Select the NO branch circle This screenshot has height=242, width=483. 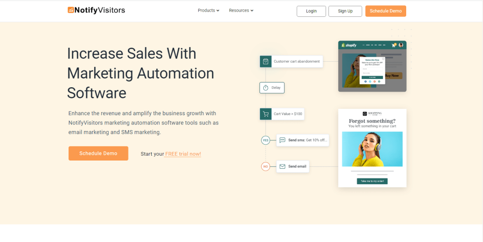[x=266, y=166]
